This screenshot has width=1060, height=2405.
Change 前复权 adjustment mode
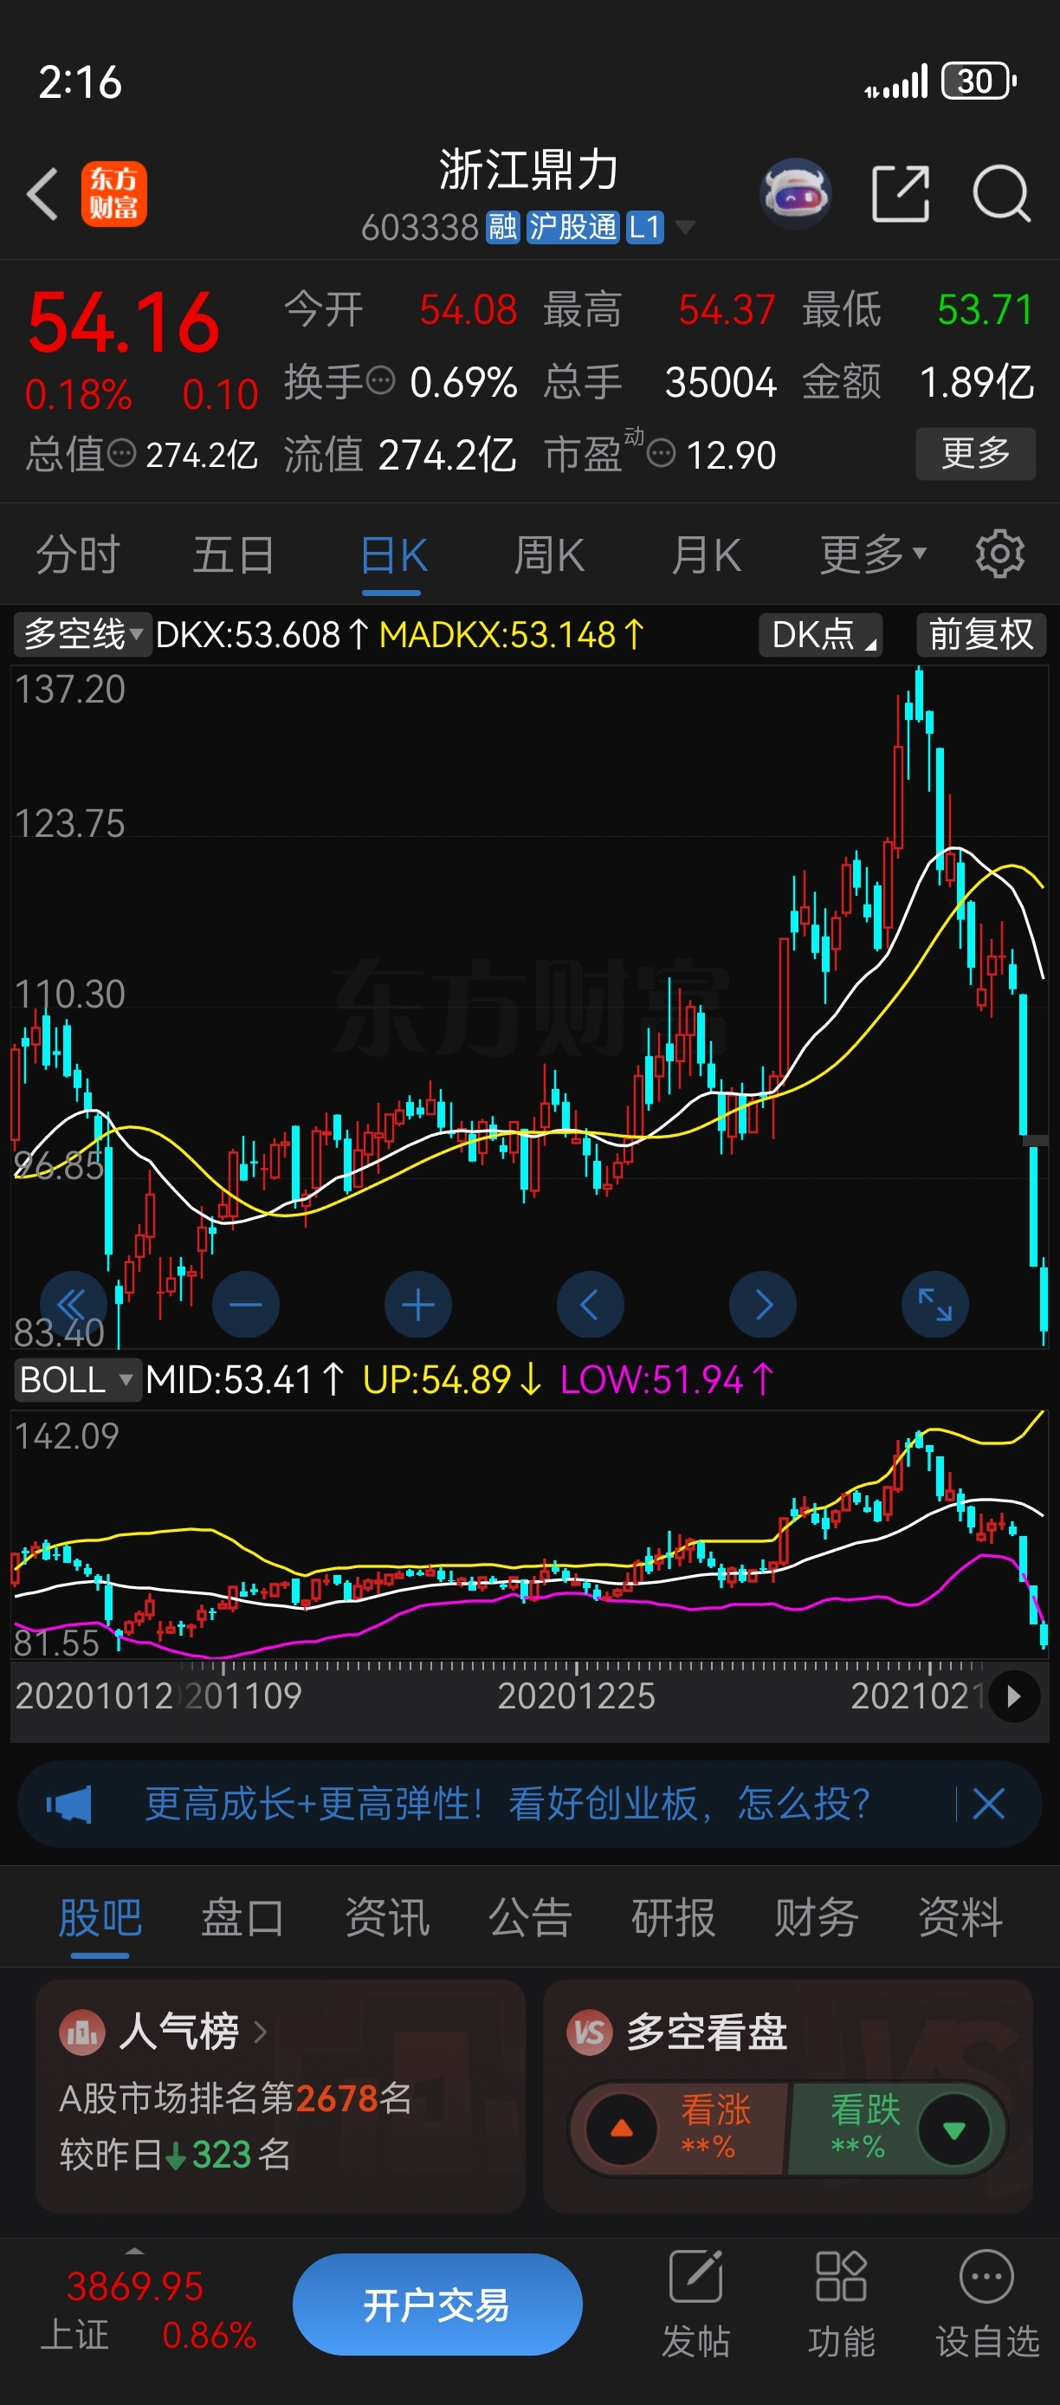click(x=980, y=635)
